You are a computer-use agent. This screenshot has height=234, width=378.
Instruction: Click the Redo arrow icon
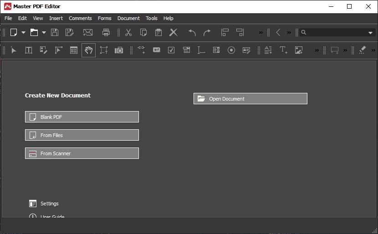click(x=207, y=32)
